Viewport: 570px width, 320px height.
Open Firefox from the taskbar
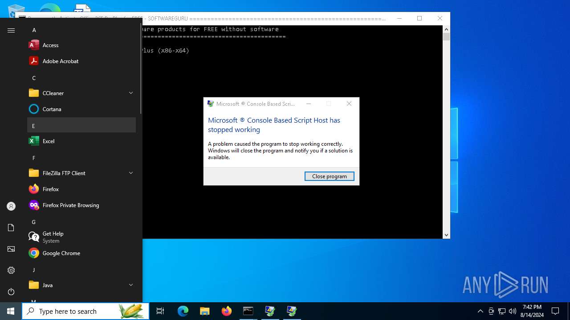point(227,311)
